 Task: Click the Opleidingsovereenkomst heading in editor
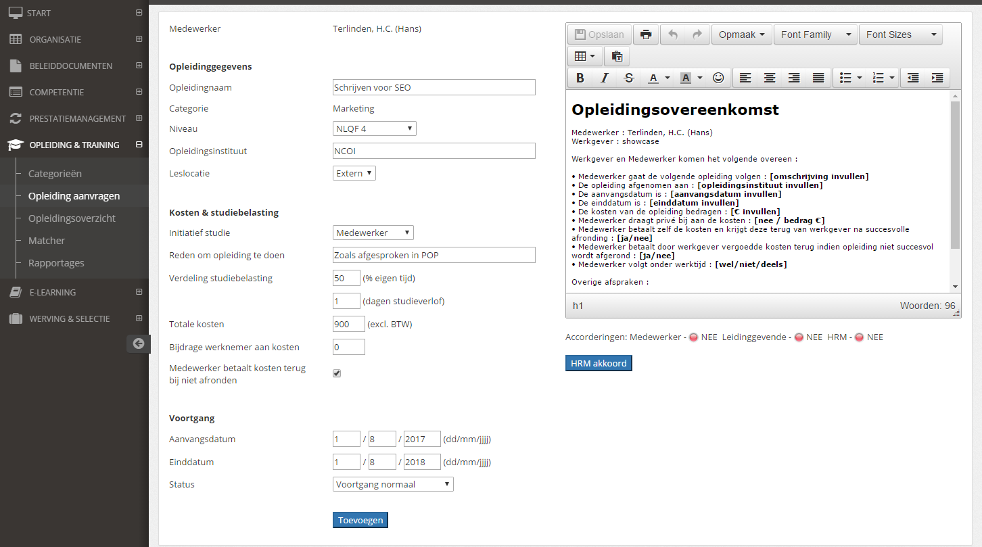coord(675,110)
